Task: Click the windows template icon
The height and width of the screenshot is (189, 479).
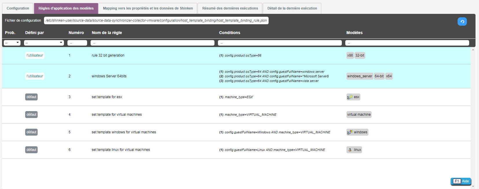Action: 350,132
